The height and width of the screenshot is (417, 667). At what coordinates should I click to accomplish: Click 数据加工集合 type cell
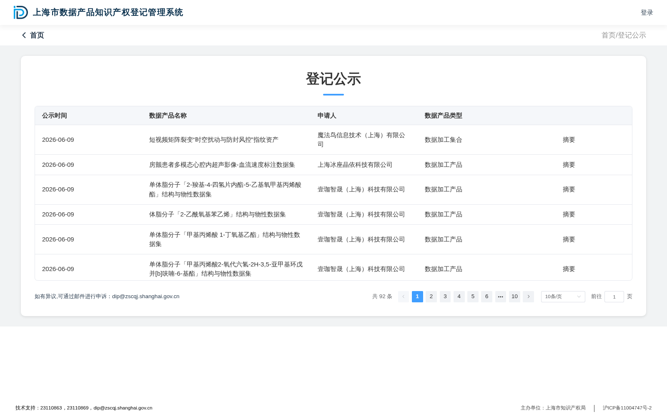tap(444, 140)
